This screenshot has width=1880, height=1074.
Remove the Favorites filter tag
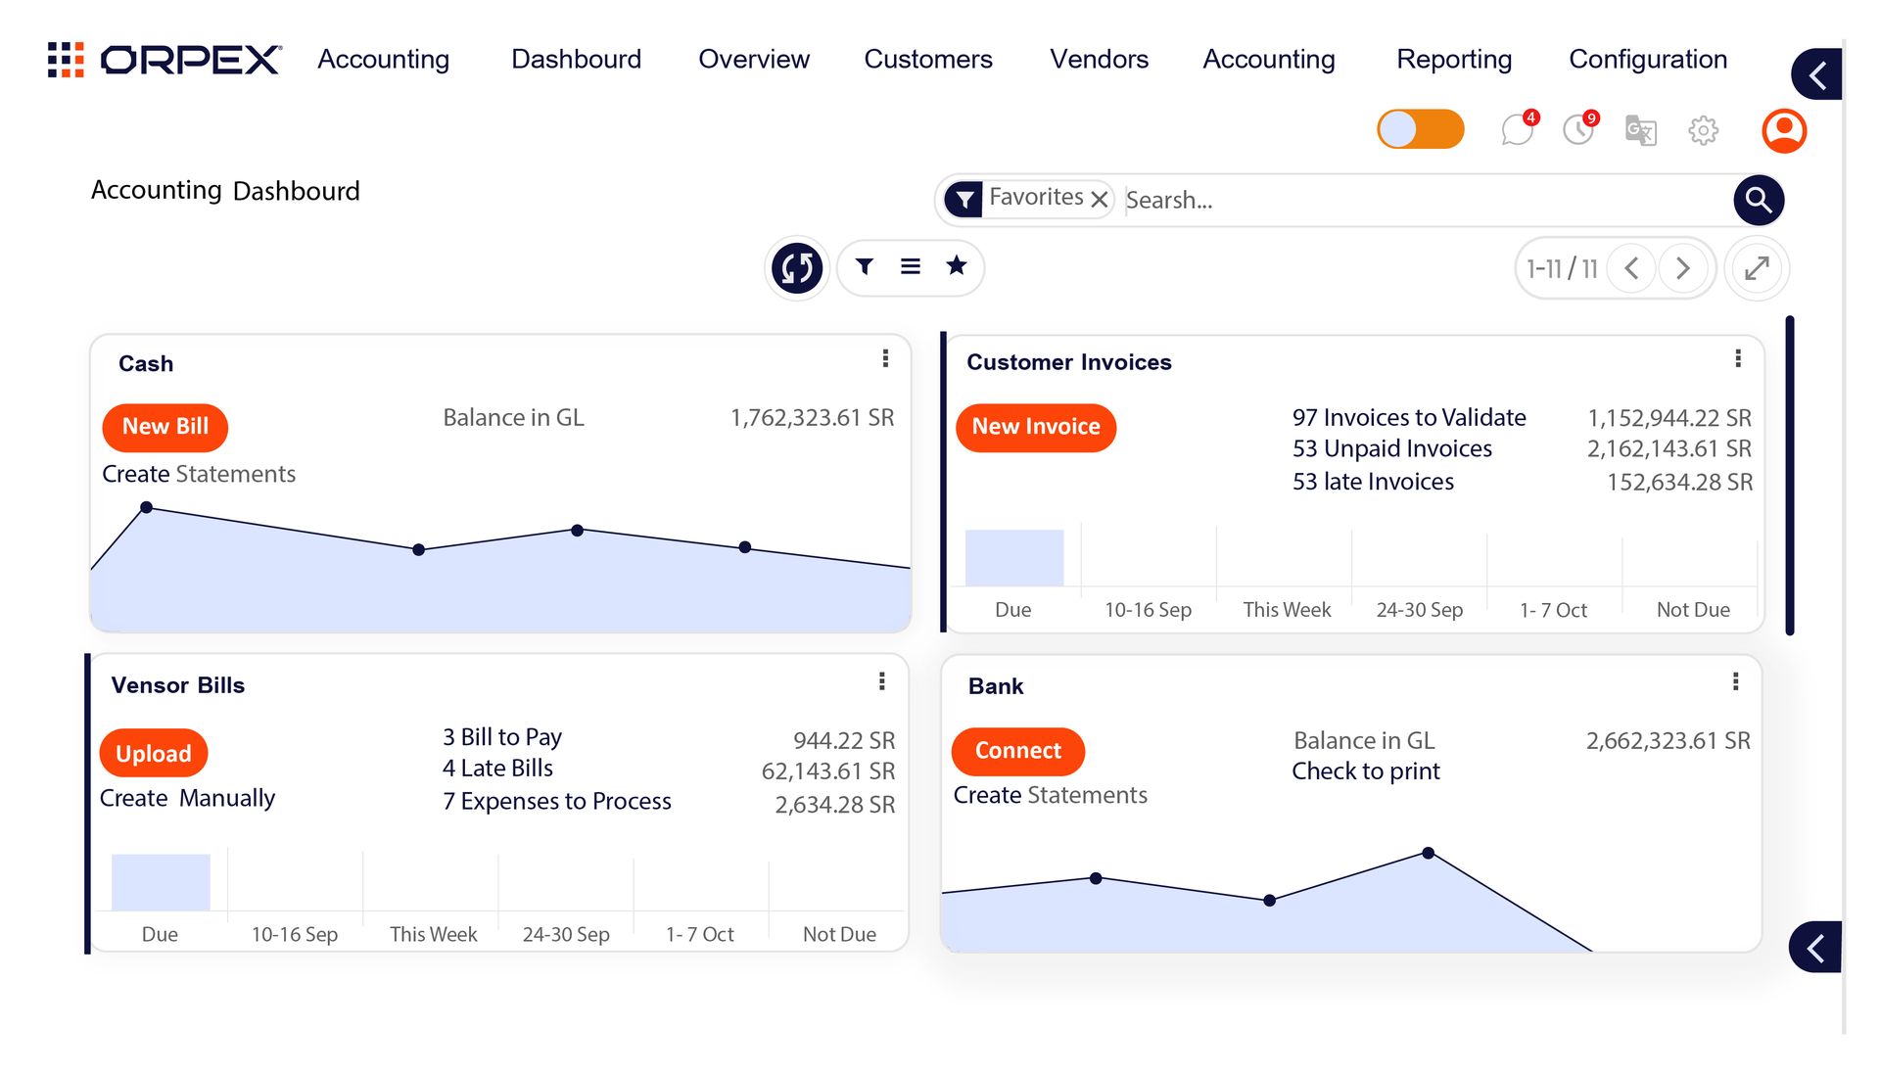pos(1100,200)
